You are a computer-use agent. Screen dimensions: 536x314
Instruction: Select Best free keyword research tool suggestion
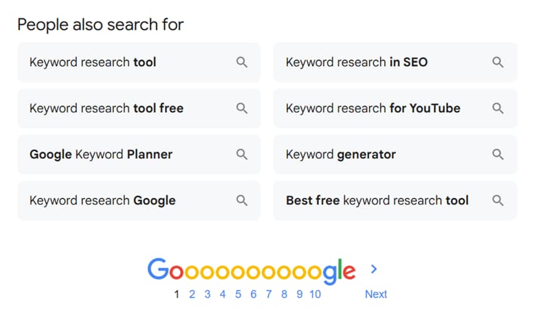point(377,201)
